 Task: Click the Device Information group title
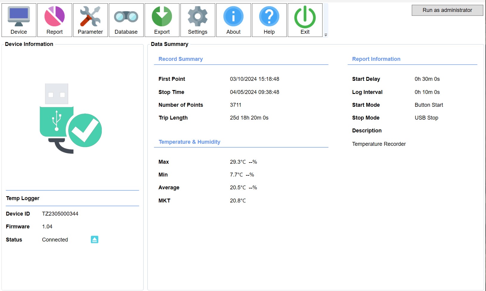tap(29, 44)
